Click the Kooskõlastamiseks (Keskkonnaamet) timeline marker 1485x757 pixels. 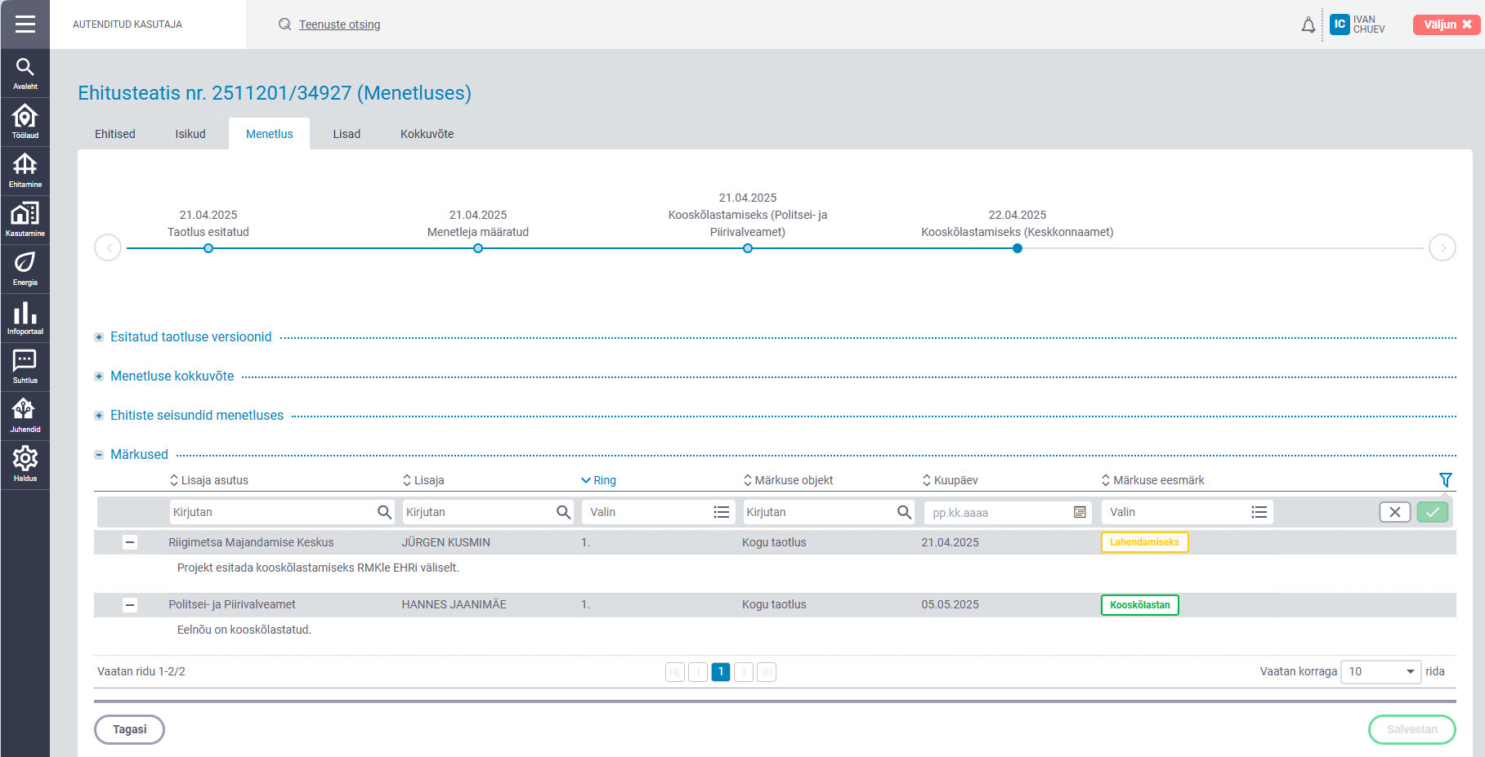pyautogui.click(x=1017, y=248)
